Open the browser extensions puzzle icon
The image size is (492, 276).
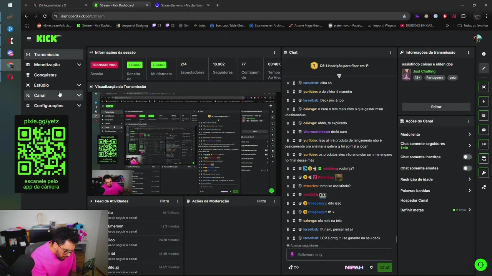[x=463, y=16]
